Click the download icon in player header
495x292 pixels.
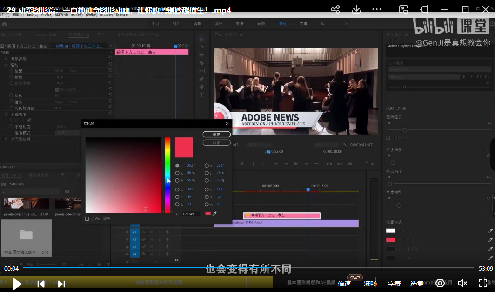pyautogui.click(x=356, y=9)
